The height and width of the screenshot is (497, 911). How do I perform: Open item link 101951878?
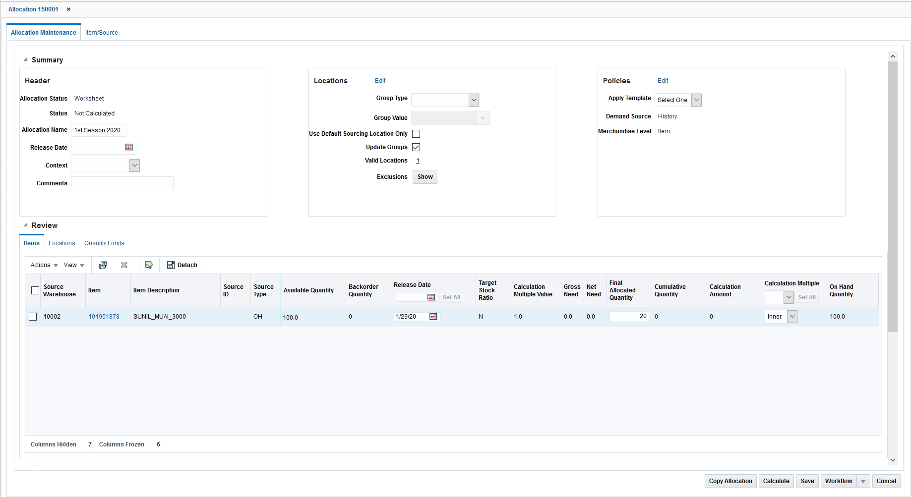[x=104, y=316]
